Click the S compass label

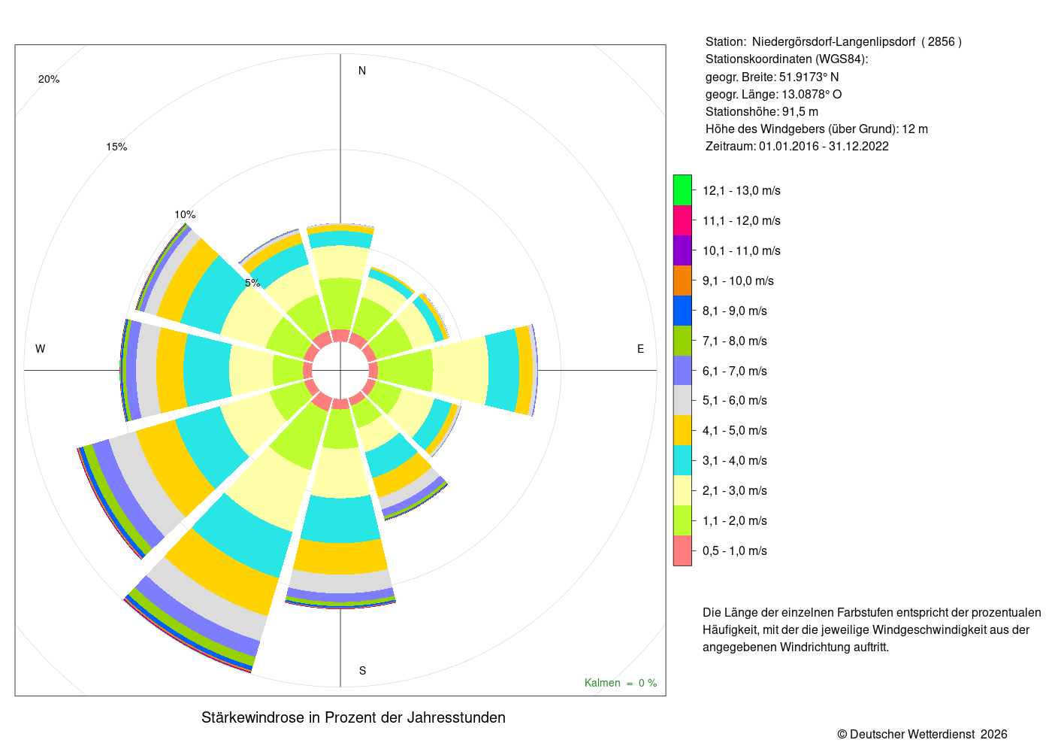[x=362, y=671]
